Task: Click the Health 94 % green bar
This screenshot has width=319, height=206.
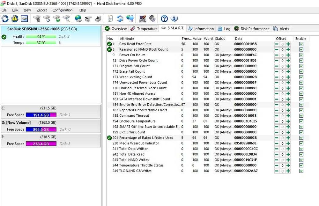Action: click(41, 37)
